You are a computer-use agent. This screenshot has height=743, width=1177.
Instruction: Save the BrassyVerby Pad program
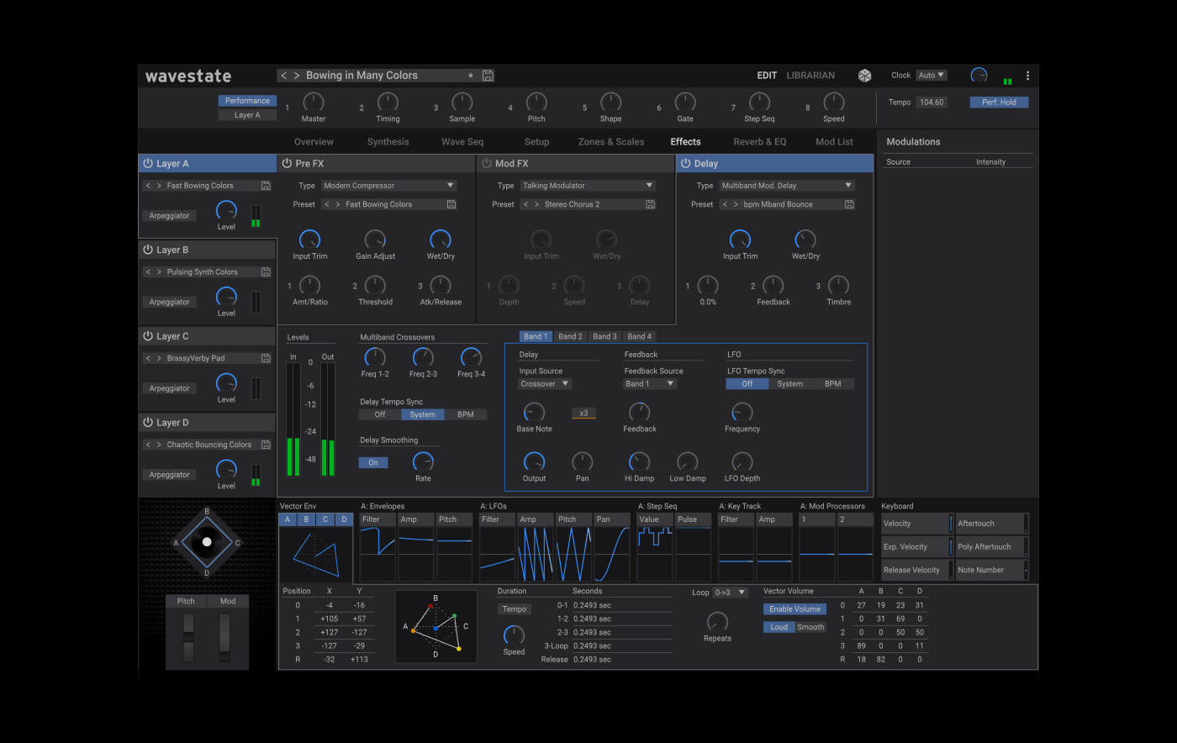266,358
